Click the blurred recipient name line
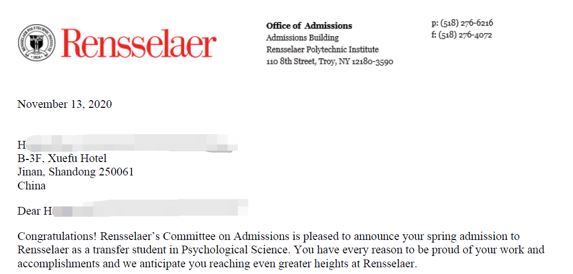This screenshot has height=274, width=573. 127,144
